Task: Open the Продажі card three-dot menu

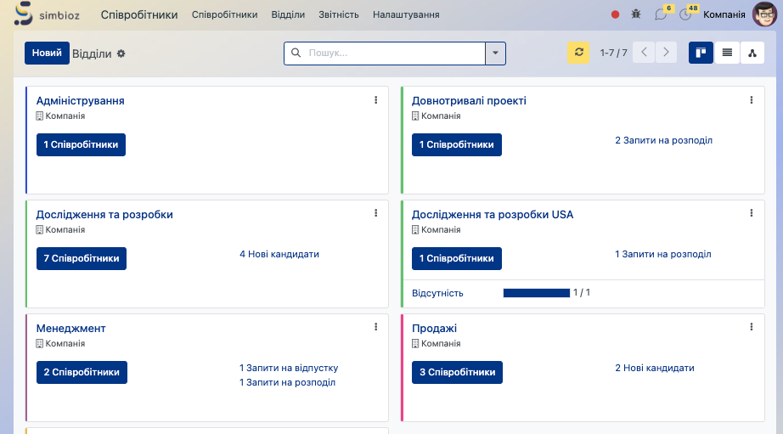Action: point(751,327)
